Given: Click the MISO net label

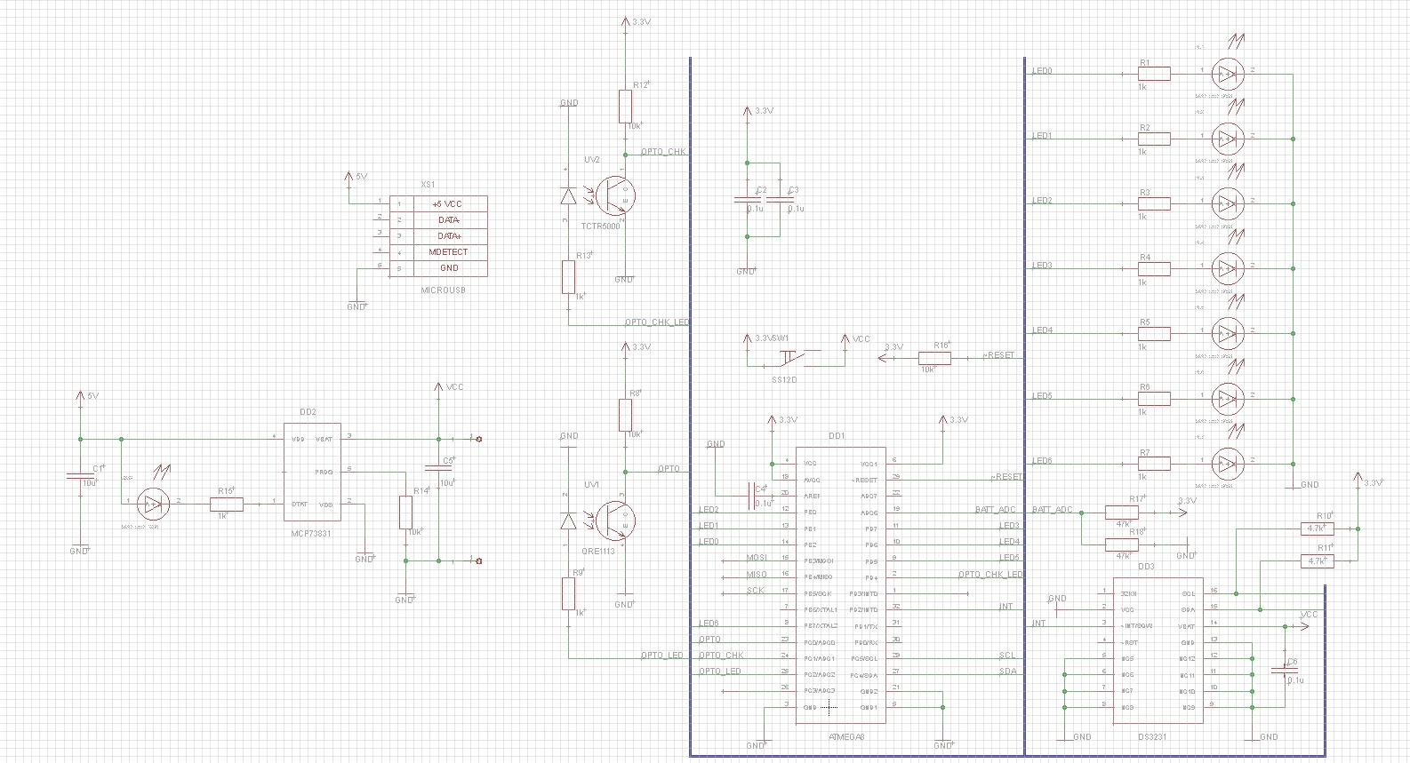Looking at the screenshot, I should (x=756, y=575).
